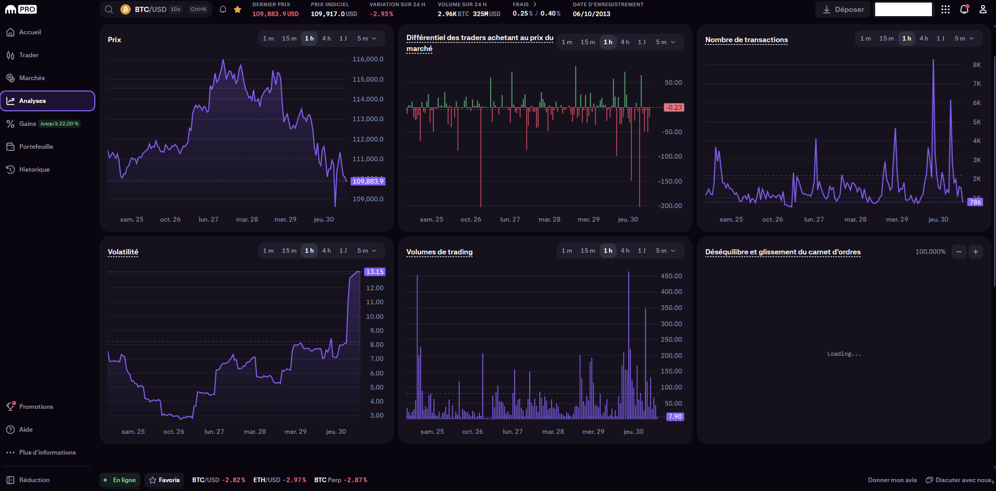Open the search magnifier icon

click(108, 9)
